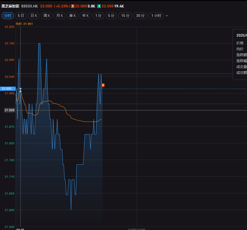Choose the 15分 interval button
This screenshot has width=247, height=230.
click(125, 16)
